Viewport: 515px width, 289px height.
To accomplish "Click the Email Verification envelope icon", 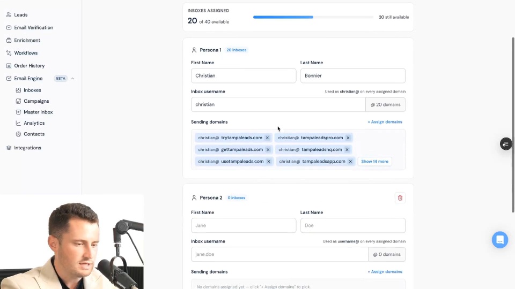I will click(x=9, y=27).
